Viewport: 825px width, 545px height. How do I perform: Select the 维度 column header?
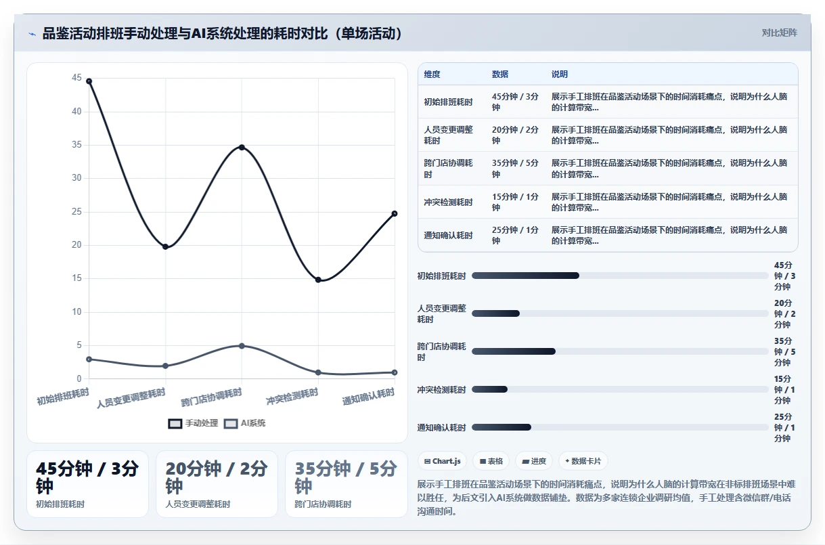(x=432, y=74)
